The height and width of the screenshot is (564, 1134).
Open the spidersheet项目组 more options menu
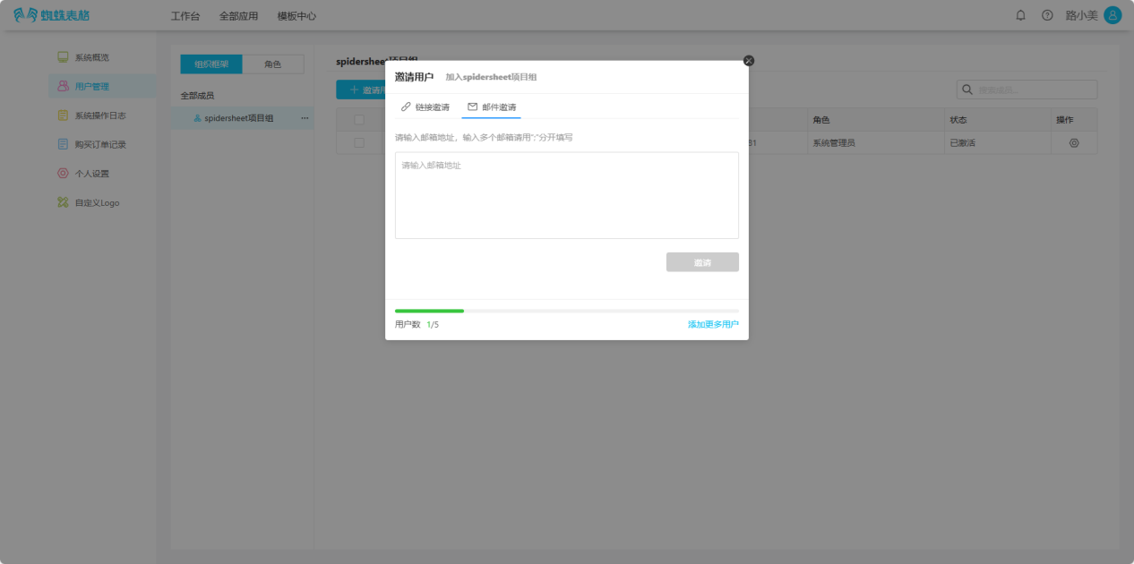coord(305,118)
